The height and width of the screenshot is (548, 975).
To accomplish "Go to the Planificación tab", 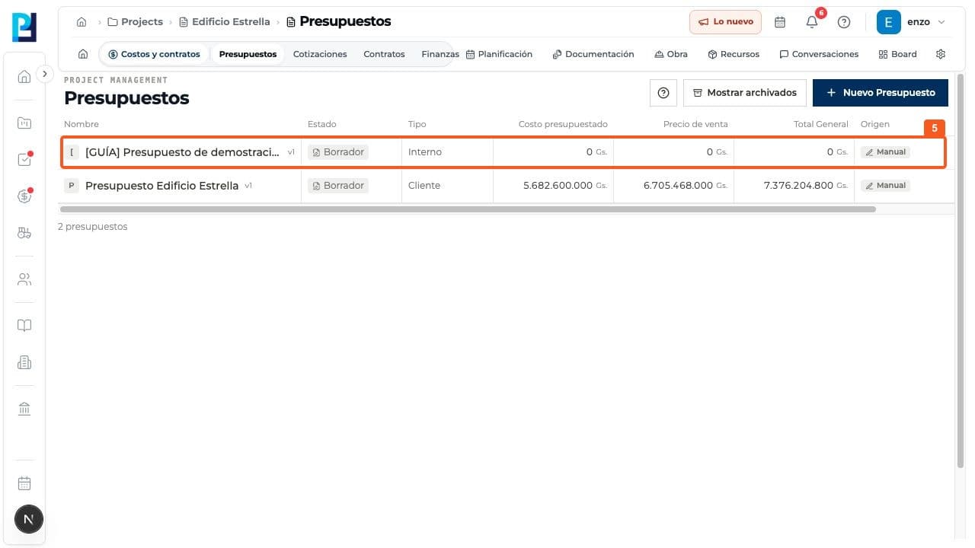I will click(x=499, y=54).
